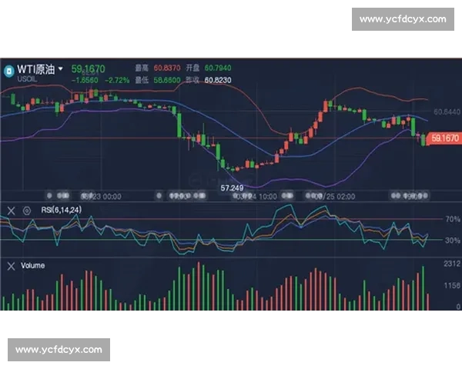Expand the WTI原油 symbol dropdown arrow

(x=61, y=68)
